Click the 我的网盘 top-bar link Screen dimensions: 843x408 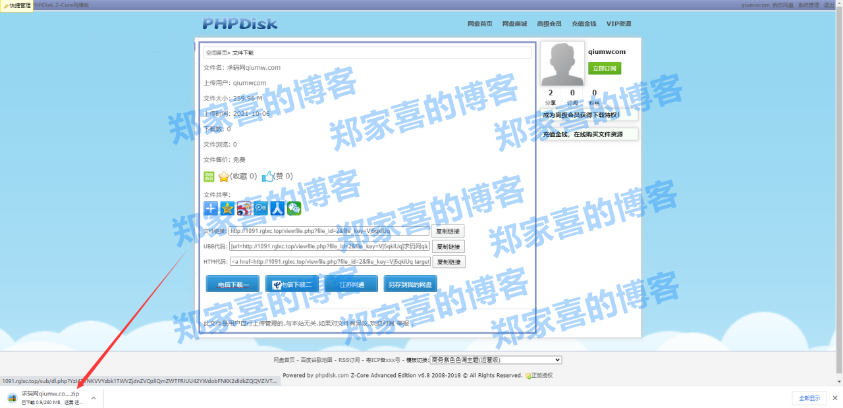782,5
